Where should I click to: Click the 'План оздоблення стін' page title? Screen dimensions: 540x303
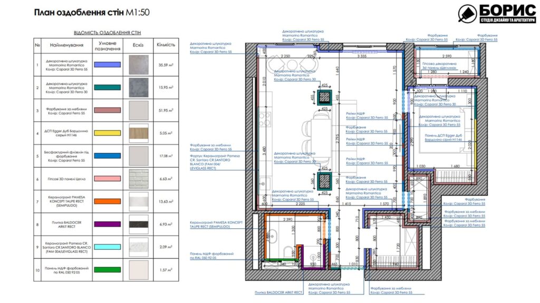point(79,12)
